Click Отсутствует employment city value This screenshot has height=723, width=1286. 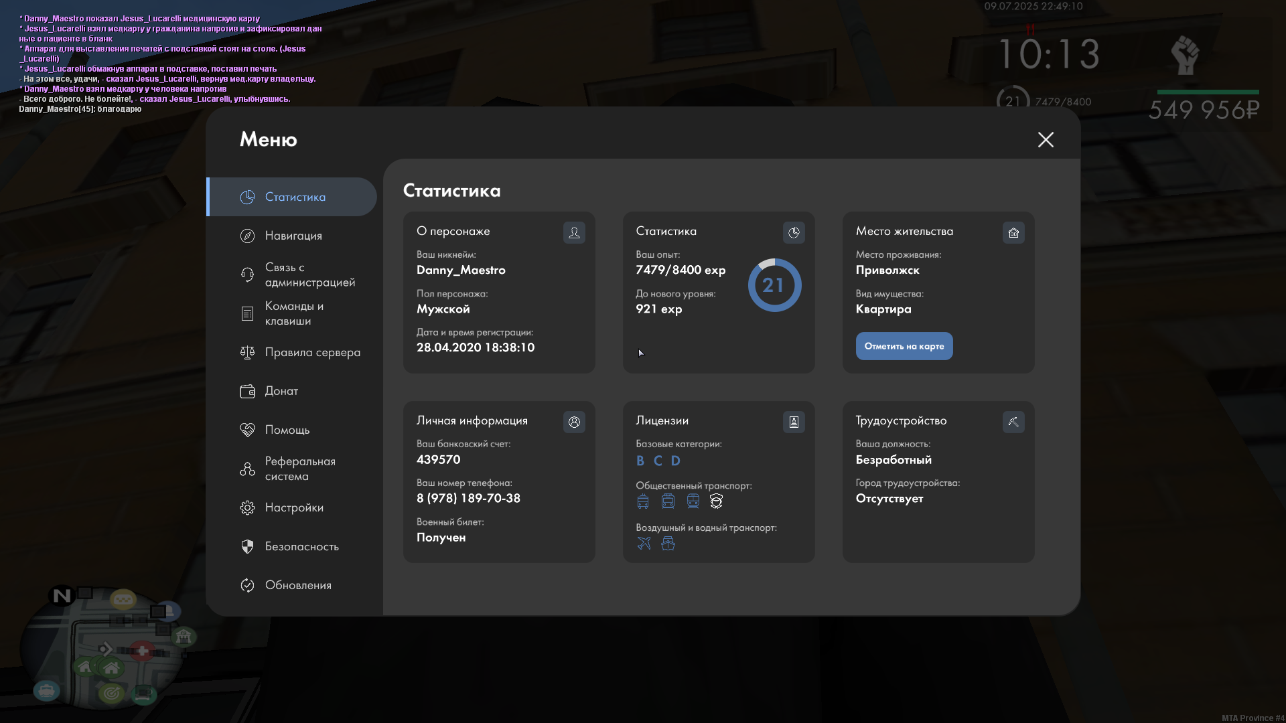[889, 499]
